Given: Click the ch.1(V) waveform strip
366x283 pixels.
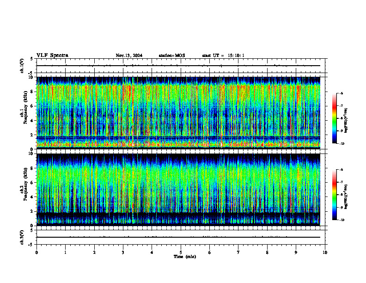Looking at the screenshot, I should point(181,66).
